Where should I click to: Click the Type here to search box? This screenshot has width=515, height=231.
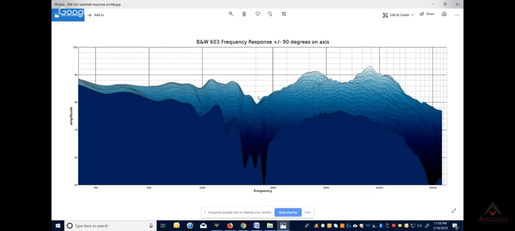(x=111, y=226)
